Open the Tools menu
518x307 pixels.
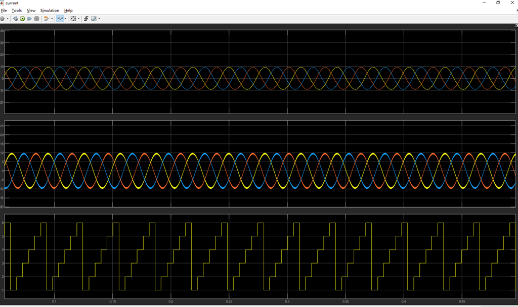point(17,11)
